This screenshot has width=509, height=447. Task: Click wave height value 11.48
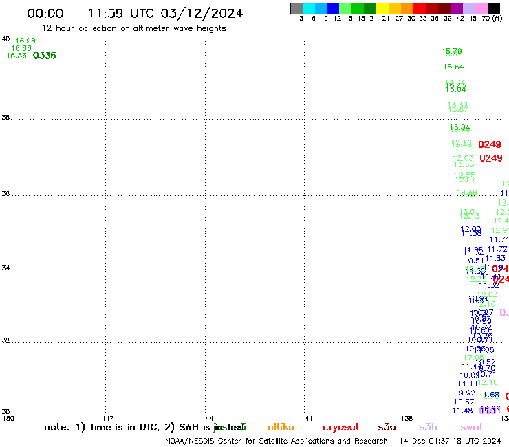click(x=462, y=411)
